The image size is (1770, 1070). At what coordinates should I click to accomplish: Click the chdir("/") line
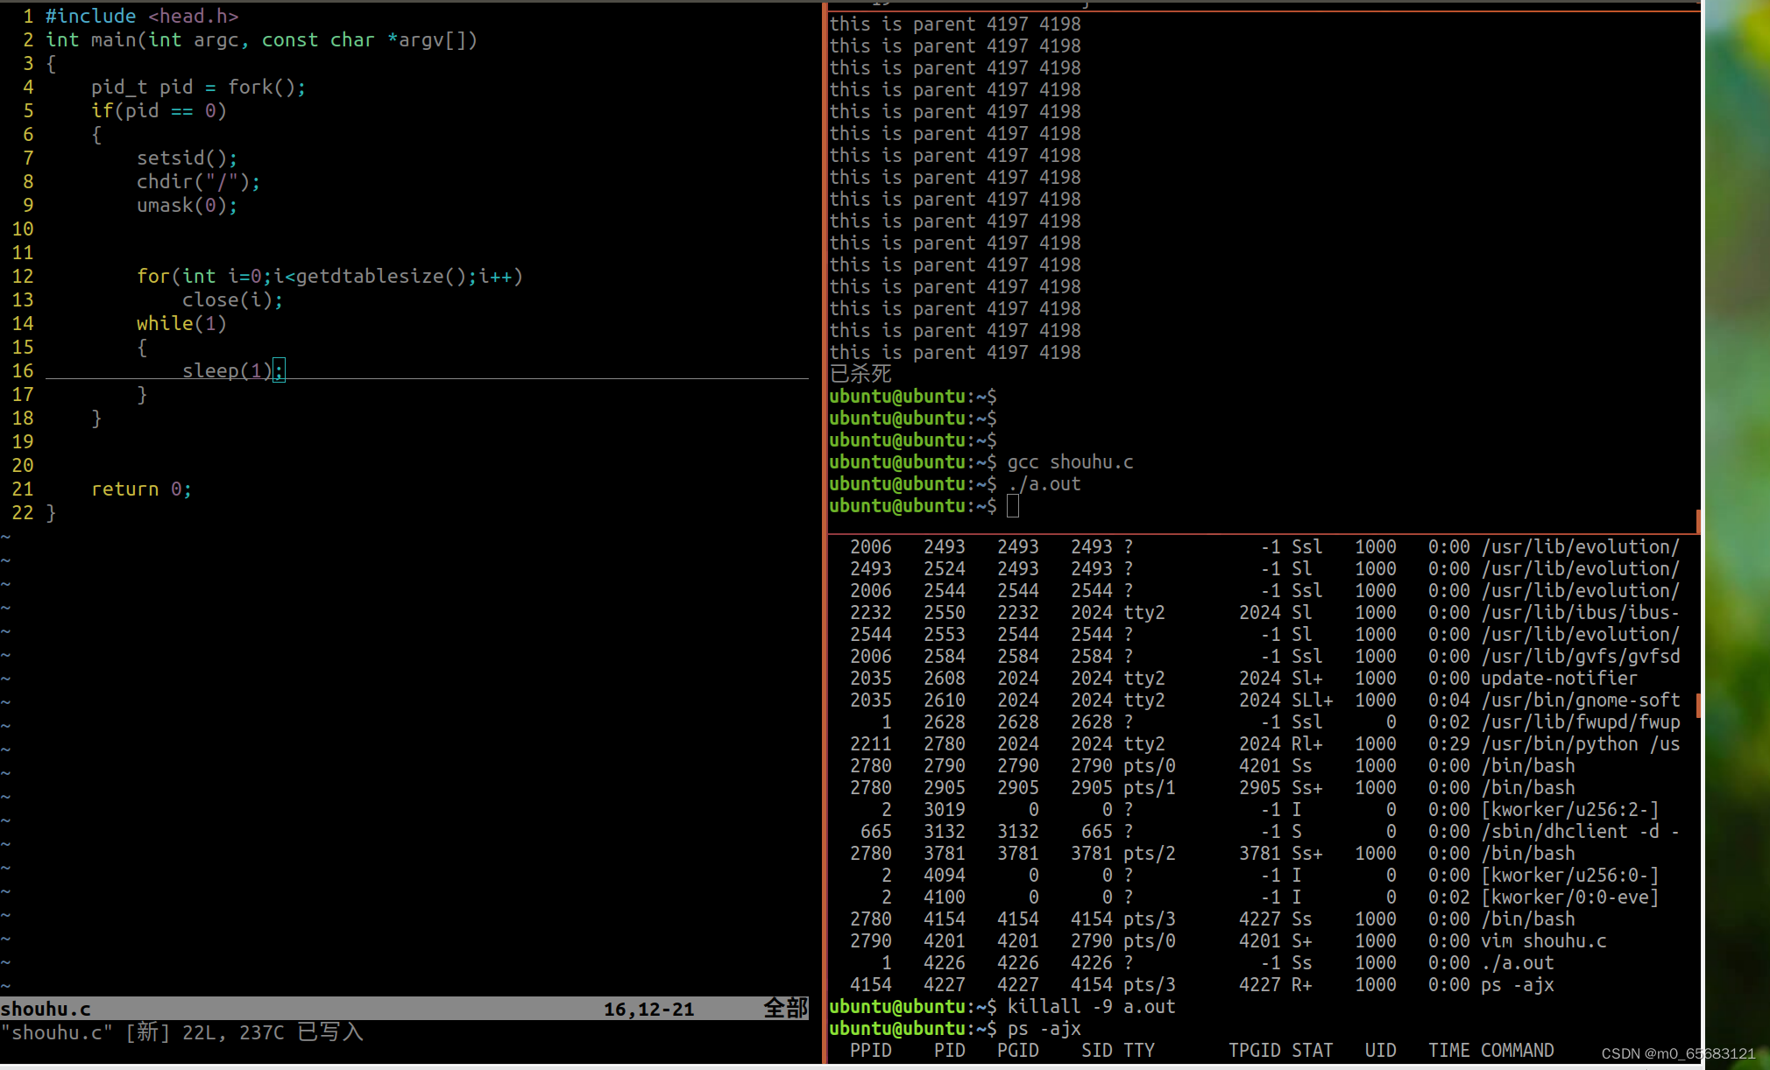tap(197, 181)
